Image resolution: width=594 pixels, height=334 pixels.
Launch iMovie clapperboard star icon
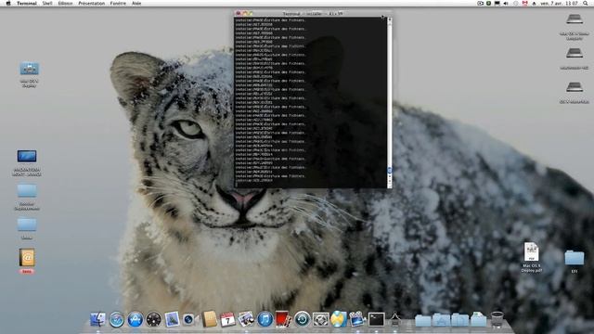356,319
